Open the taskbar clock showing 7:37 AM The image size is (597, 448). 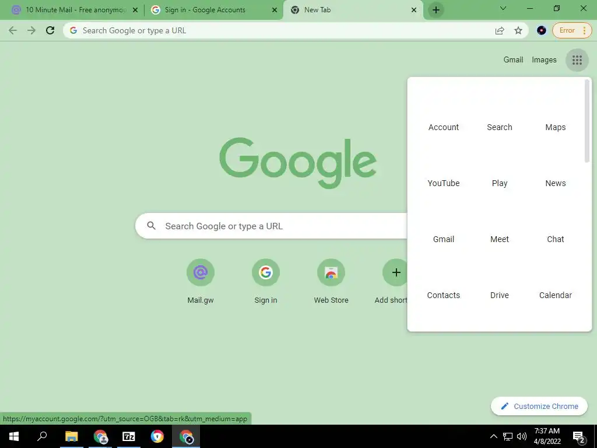point(547,436)
